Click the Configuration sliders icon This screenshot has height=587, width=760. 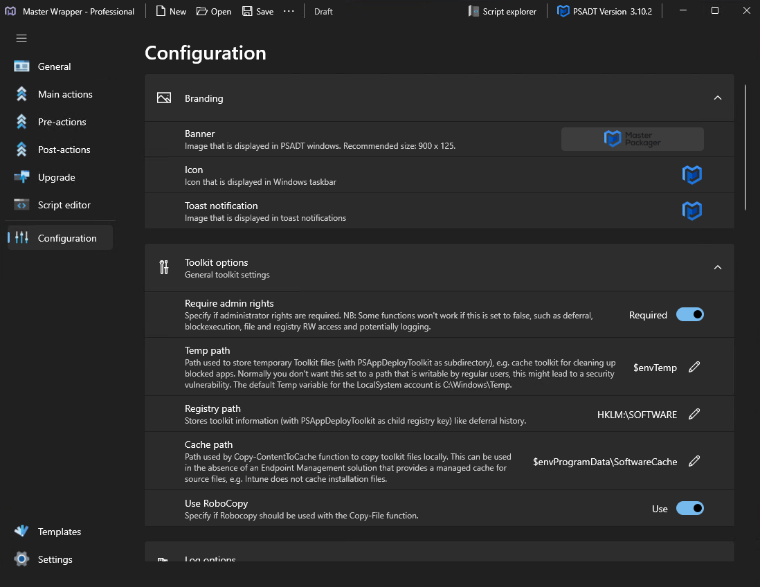21,237
